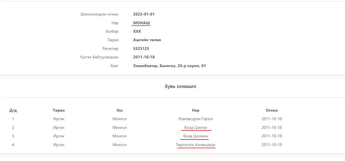The width and height of the screenshot is (345, 161).
Task: Click the Хувь эзэмшил section heading
Action: (180, 87)
